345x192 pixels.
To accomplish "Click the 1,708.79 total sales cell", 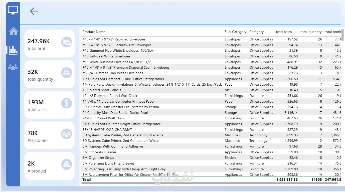I will pyautogui.click(x=291, y=124).
